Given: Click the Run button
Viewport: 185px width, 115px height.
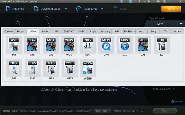Looking at the screenshot, I should [x=165, y=111].
